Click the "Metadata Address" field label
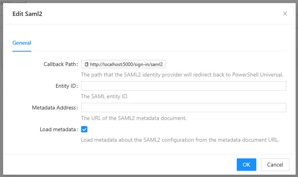 pyautogui.click(x=55, y=108)
